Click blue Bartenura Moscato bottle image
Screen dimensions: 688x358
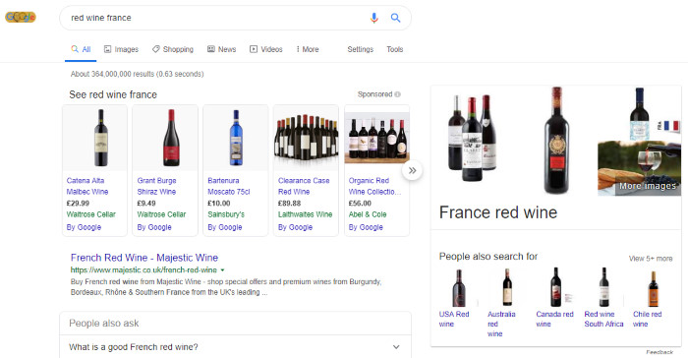point(236,138)
